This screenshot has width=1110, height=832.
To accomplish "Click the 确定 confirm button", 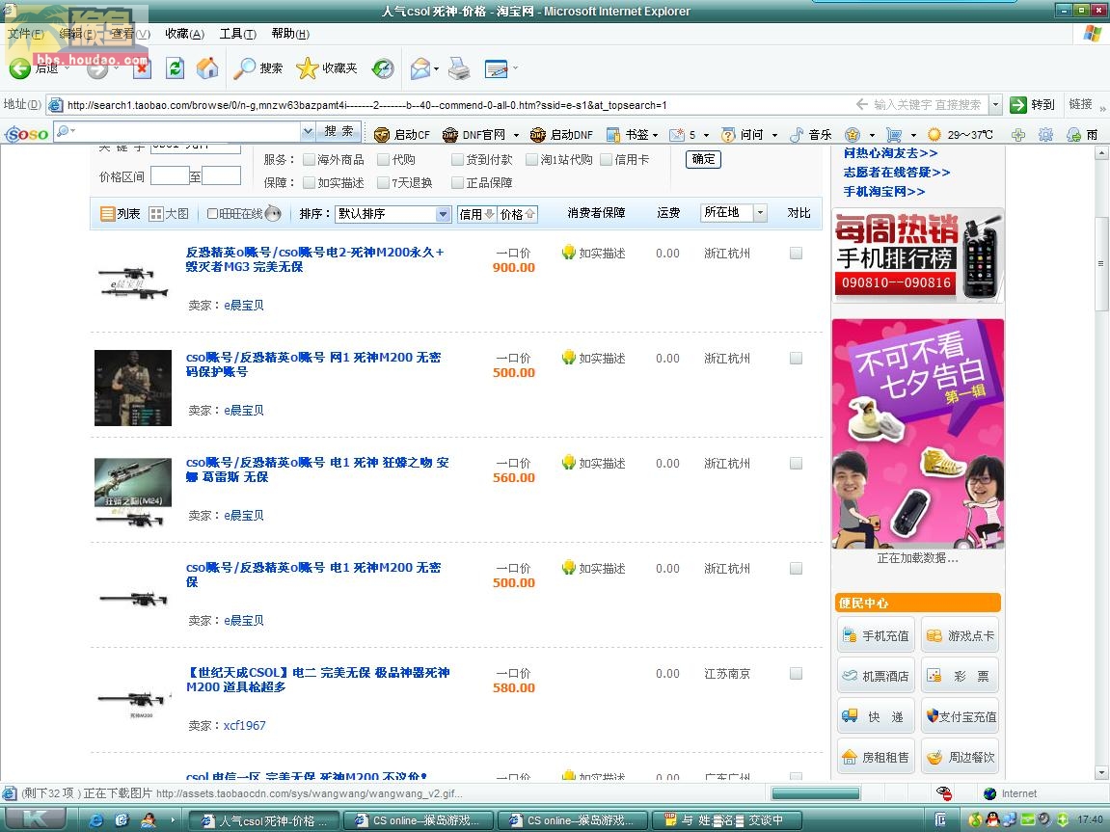I will [x=703, y=159].
